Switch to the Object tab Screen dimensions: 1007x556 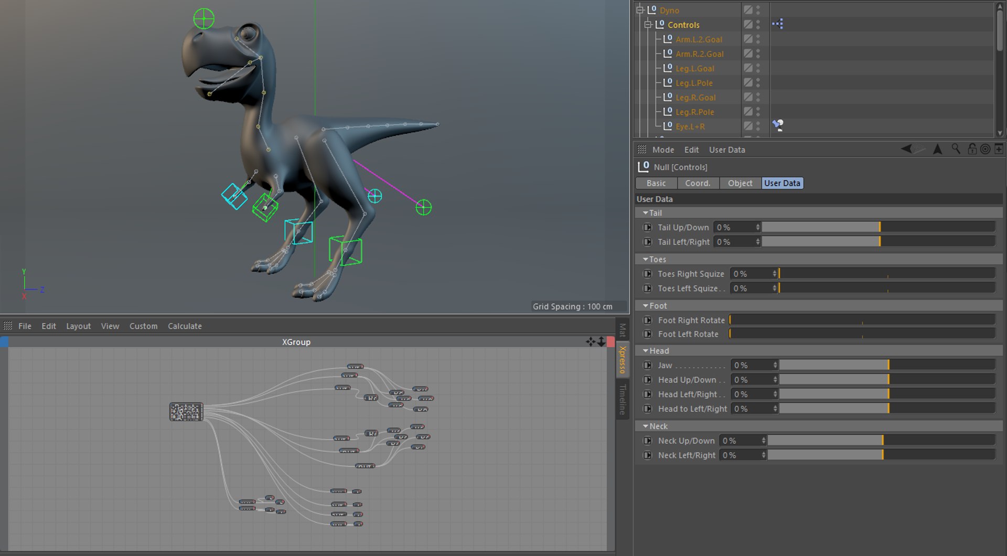pos(740,183)
